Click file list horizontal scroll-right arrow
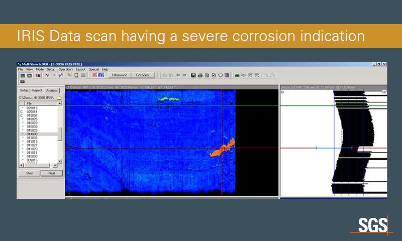This screenshot has height=241, width=402. click(x=55, y=165)
